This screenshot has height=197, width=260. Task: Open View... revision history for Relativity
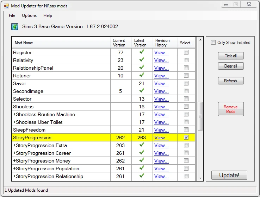click(161, 60)
